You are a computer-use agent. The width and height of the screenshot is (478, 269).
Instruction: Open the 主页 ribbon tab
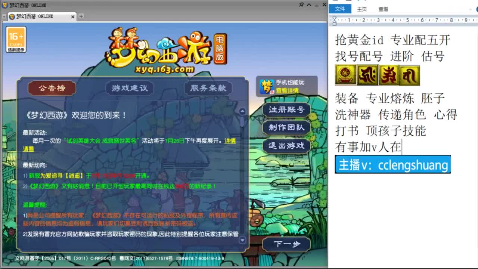(362, 9)
